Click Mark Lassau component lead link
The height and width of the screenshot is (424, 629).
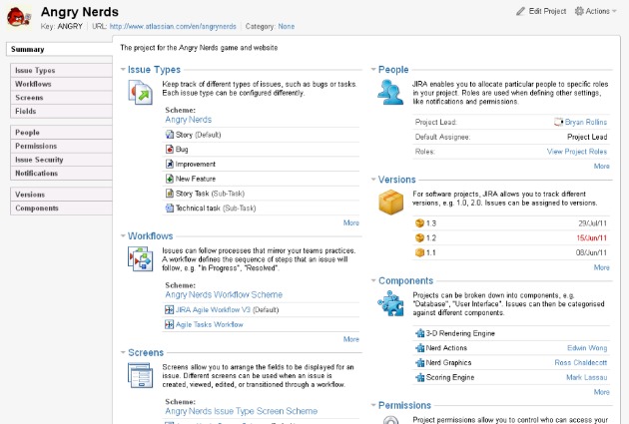click(x=586, y=377)
